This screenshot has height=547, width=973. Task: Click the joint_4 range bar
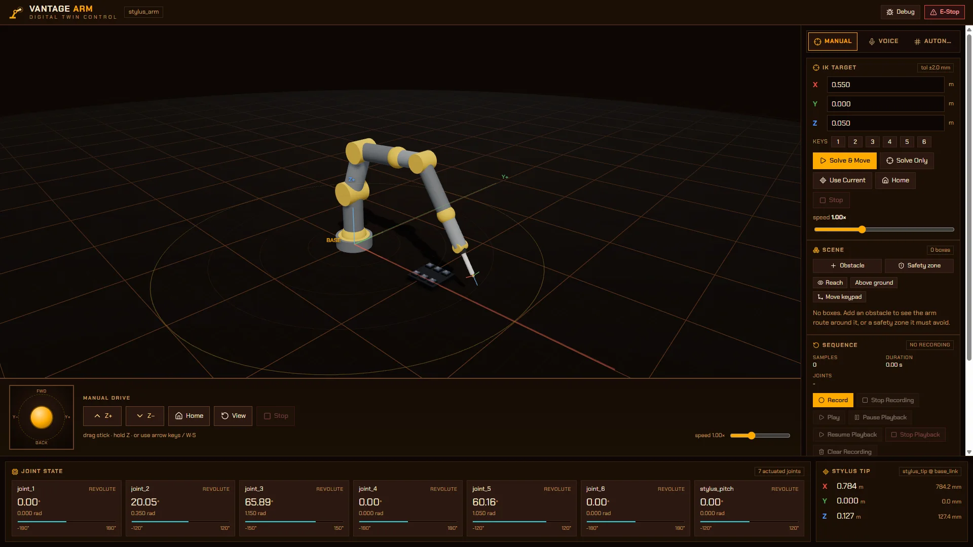[x=407, y=521]
